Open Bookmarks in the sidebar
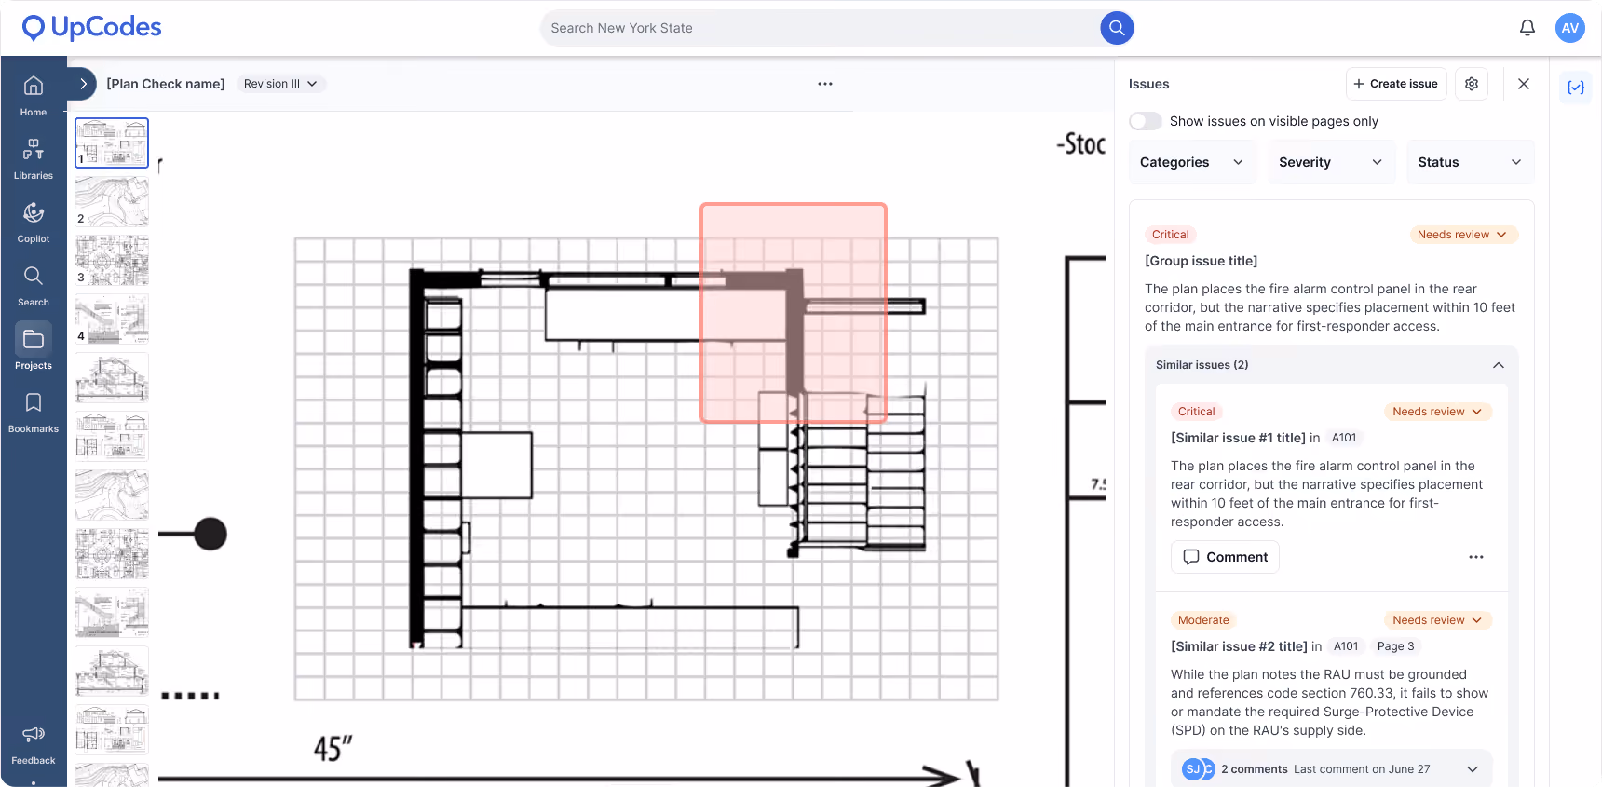 pyautogui.click(x=34, y=413)
